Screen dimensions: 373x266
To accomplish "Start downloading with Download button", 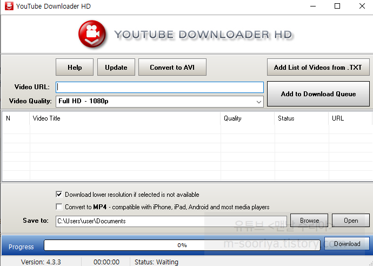I will [347, 244].
